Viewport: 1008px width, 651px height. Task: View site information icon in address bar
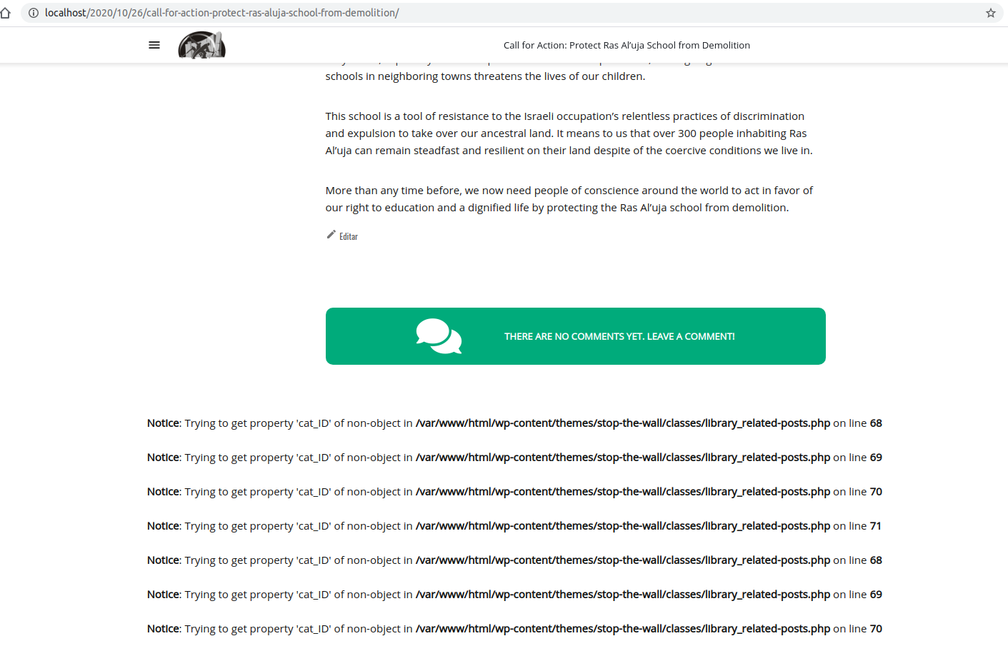tap(34, 13)
